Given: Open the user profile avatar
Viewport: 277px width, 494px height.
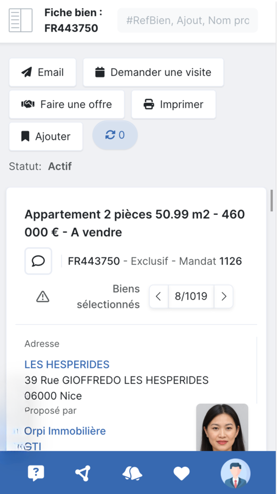Looking at the screenshot, I should coord(236,474).
